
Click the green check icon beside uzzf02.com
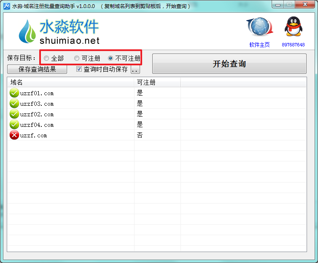14,114
